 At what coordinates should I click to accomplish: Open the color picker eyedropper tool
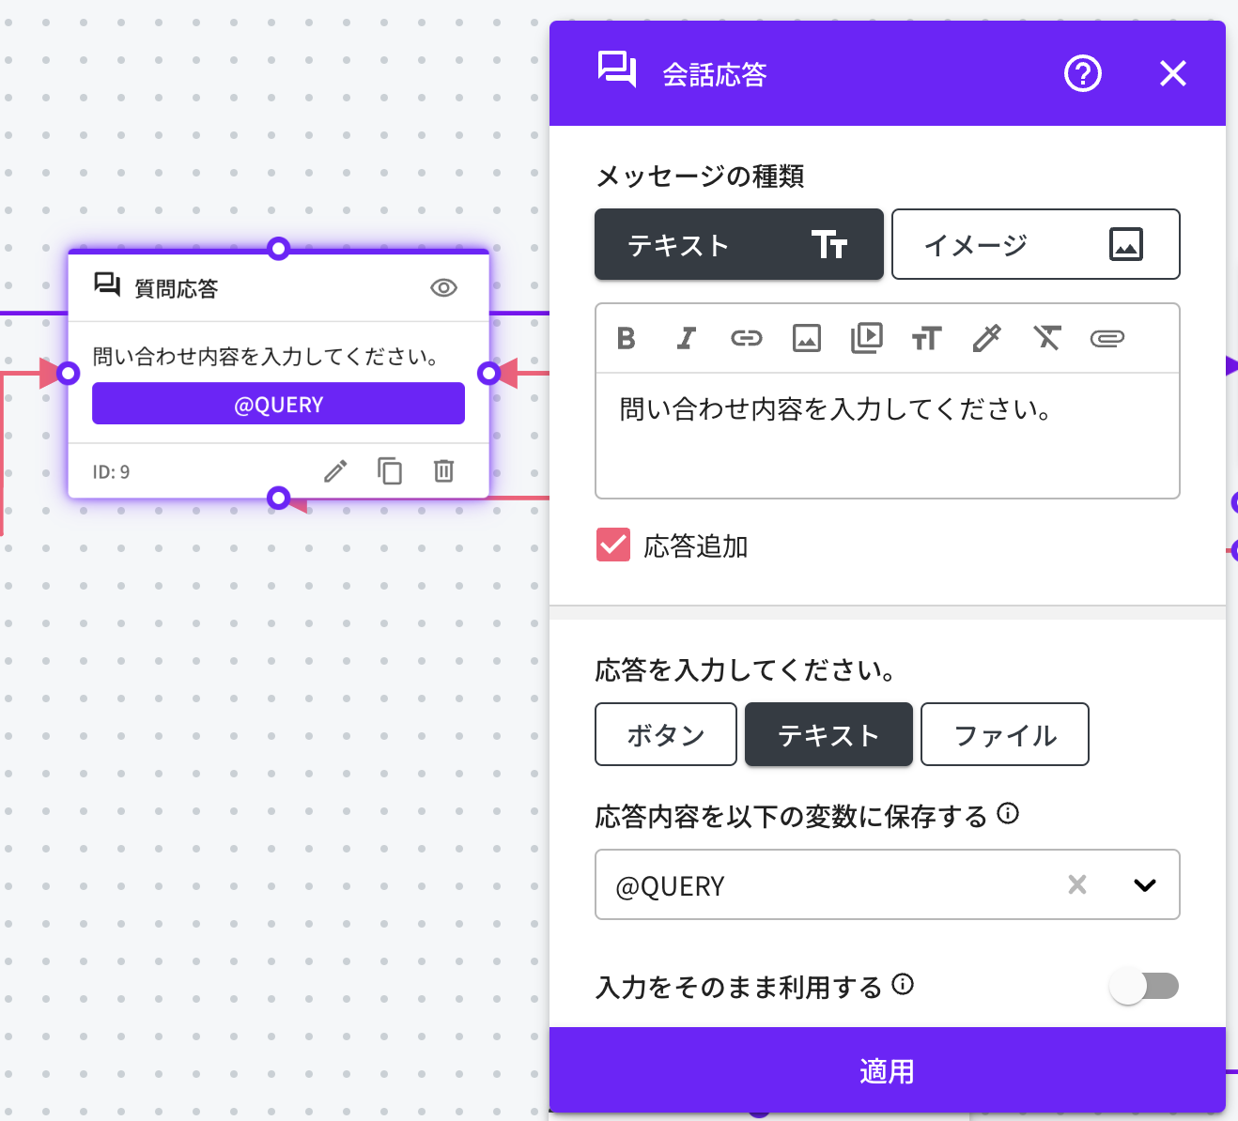(x=986, y=338)
